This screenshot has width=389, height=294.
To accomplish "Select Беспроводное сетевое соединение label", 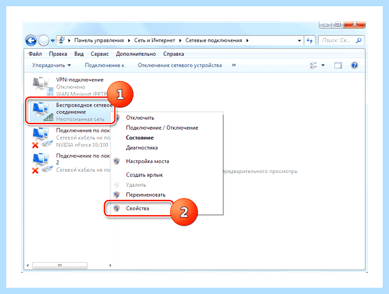I will 84,108.
